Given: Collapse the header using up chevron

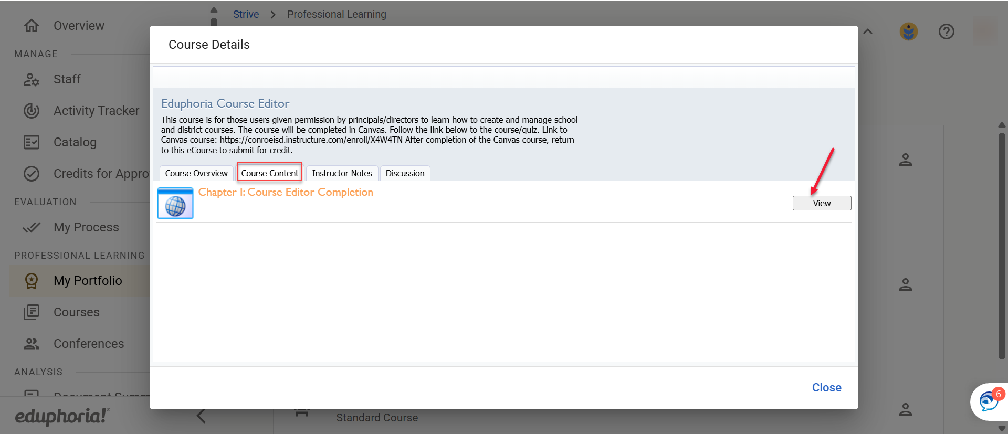Looking at the screenshot, I should [x=868, y=32].
